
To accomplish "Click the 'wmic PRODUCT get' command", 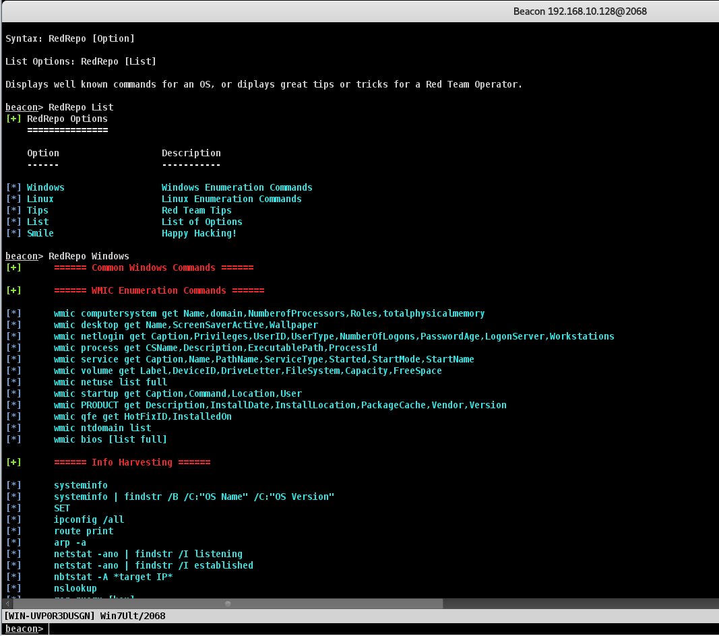I will [x=280, y=406].
